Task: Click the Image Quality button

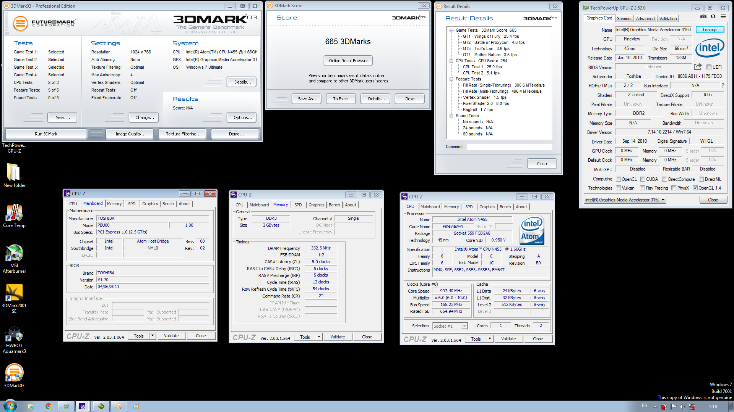Action: (x=130, y=134)
